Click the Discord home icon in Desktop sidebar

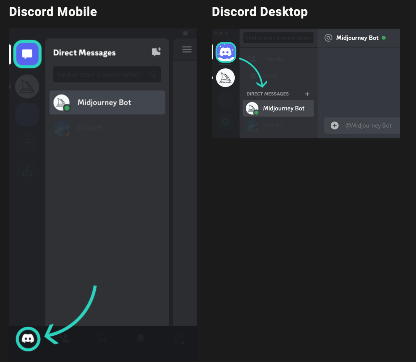pyautogui.click(x=226, y=52)
